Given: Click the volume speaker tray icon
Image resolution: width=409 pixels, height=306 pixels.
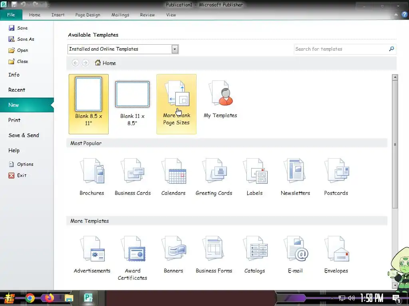Looking at the screenshot, I should click(351, 298).
